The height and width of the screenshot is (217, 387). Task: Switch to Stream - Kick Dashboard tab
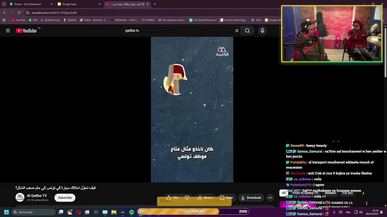click(x=31, y=4)
